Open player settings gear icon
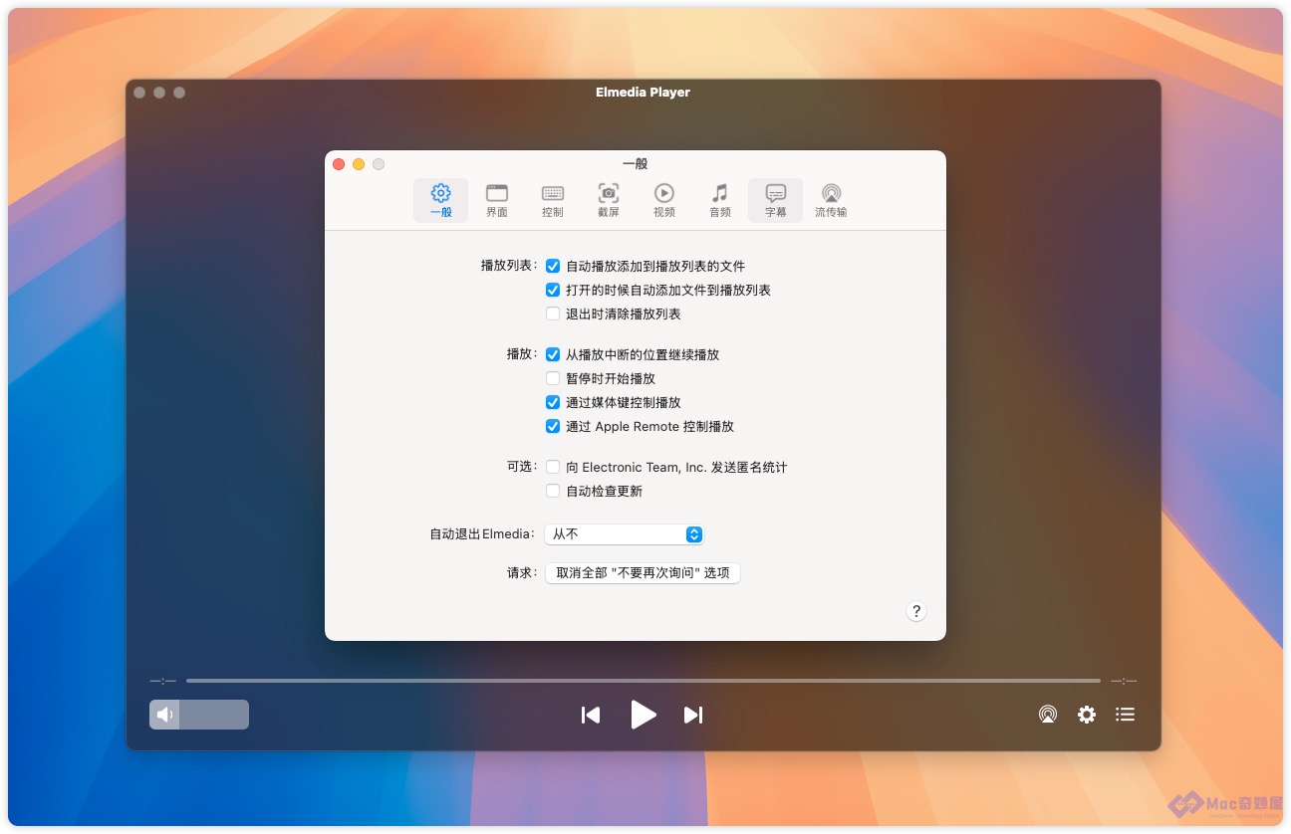The image size is (1291, 834). (x=1087, y=715)
